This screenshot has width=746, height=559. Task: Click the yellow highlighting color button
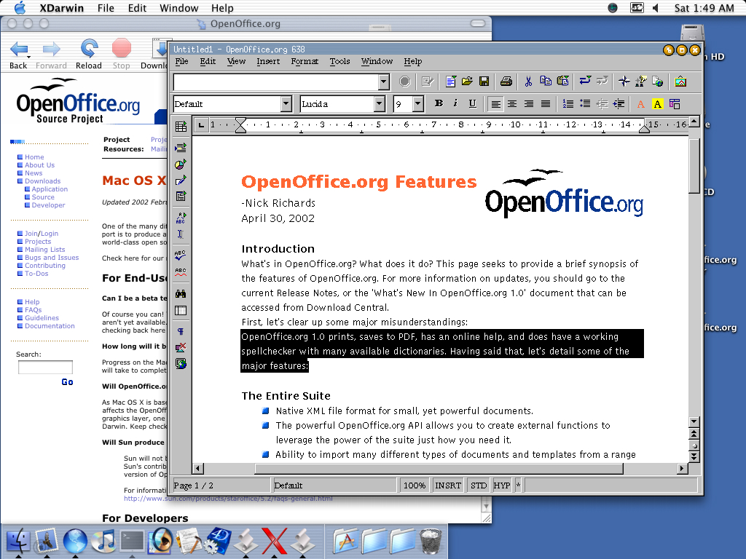tap(658, 104)
